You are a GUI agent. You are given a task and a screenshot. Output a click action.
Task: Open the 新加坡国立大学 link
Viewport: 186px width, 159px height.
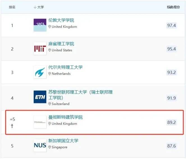point(63,140)
